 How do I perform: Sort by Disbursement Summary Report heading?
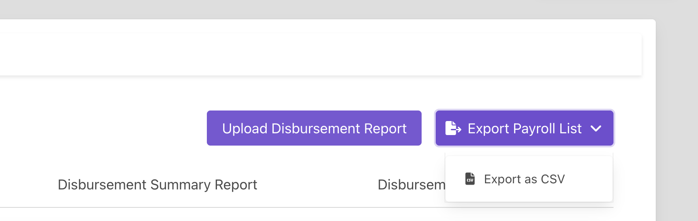[158, 185]
